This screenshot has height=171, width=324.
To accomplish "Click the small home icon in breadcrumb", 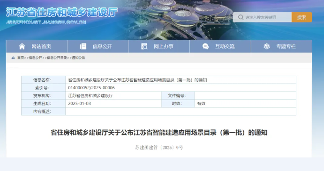I will (x=13, y=58).
